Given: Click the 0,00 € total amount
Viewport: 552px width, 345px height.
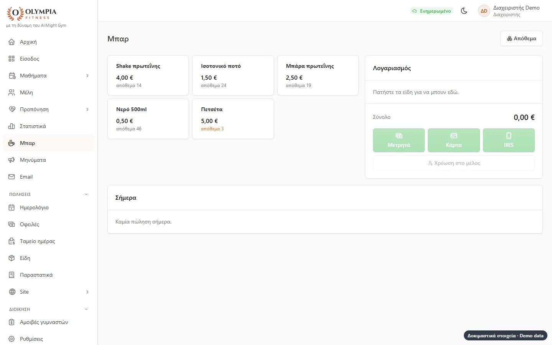Looking at the screenshot, I should (524, 117).
